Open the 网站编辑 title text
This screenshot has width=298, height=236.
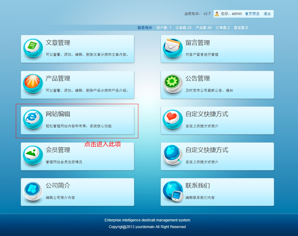pos(58,114)
